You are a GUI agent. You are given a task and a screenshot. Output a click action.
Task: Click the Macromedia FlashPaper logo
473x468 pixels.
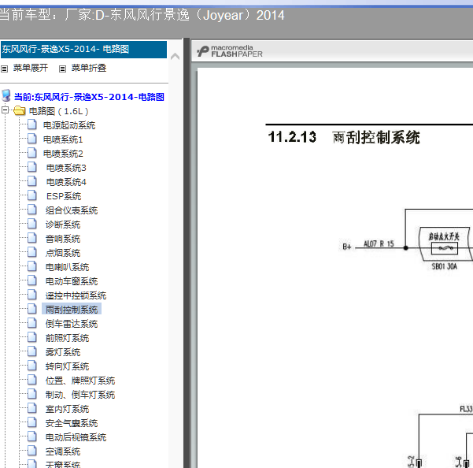coord(230,51)
